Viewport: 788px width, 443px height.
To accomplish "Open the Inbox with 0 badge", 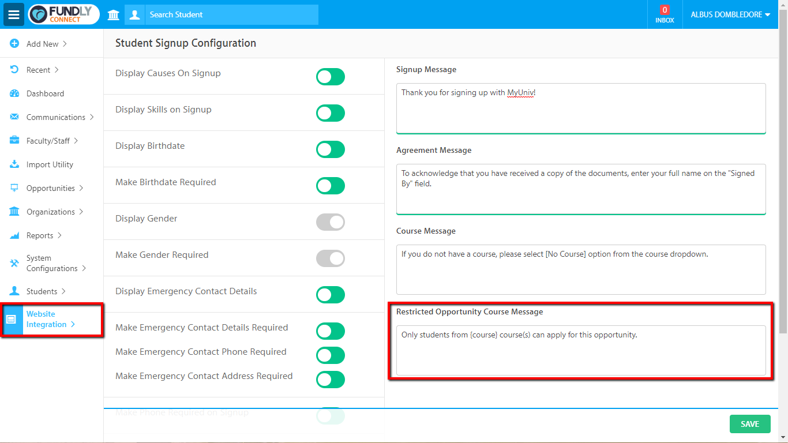I will (x=665, y=14).
